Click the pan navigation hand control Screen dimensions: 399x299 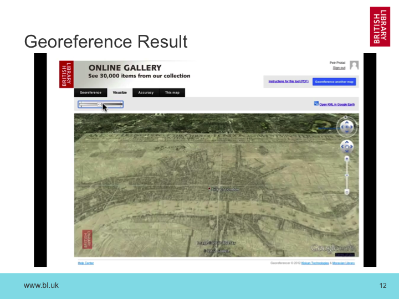347,147
